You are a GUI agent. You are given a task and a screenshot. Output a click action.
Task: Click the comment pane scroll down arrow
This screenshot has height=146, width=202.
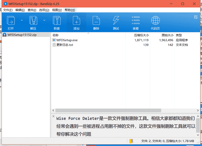coord(198,135)
